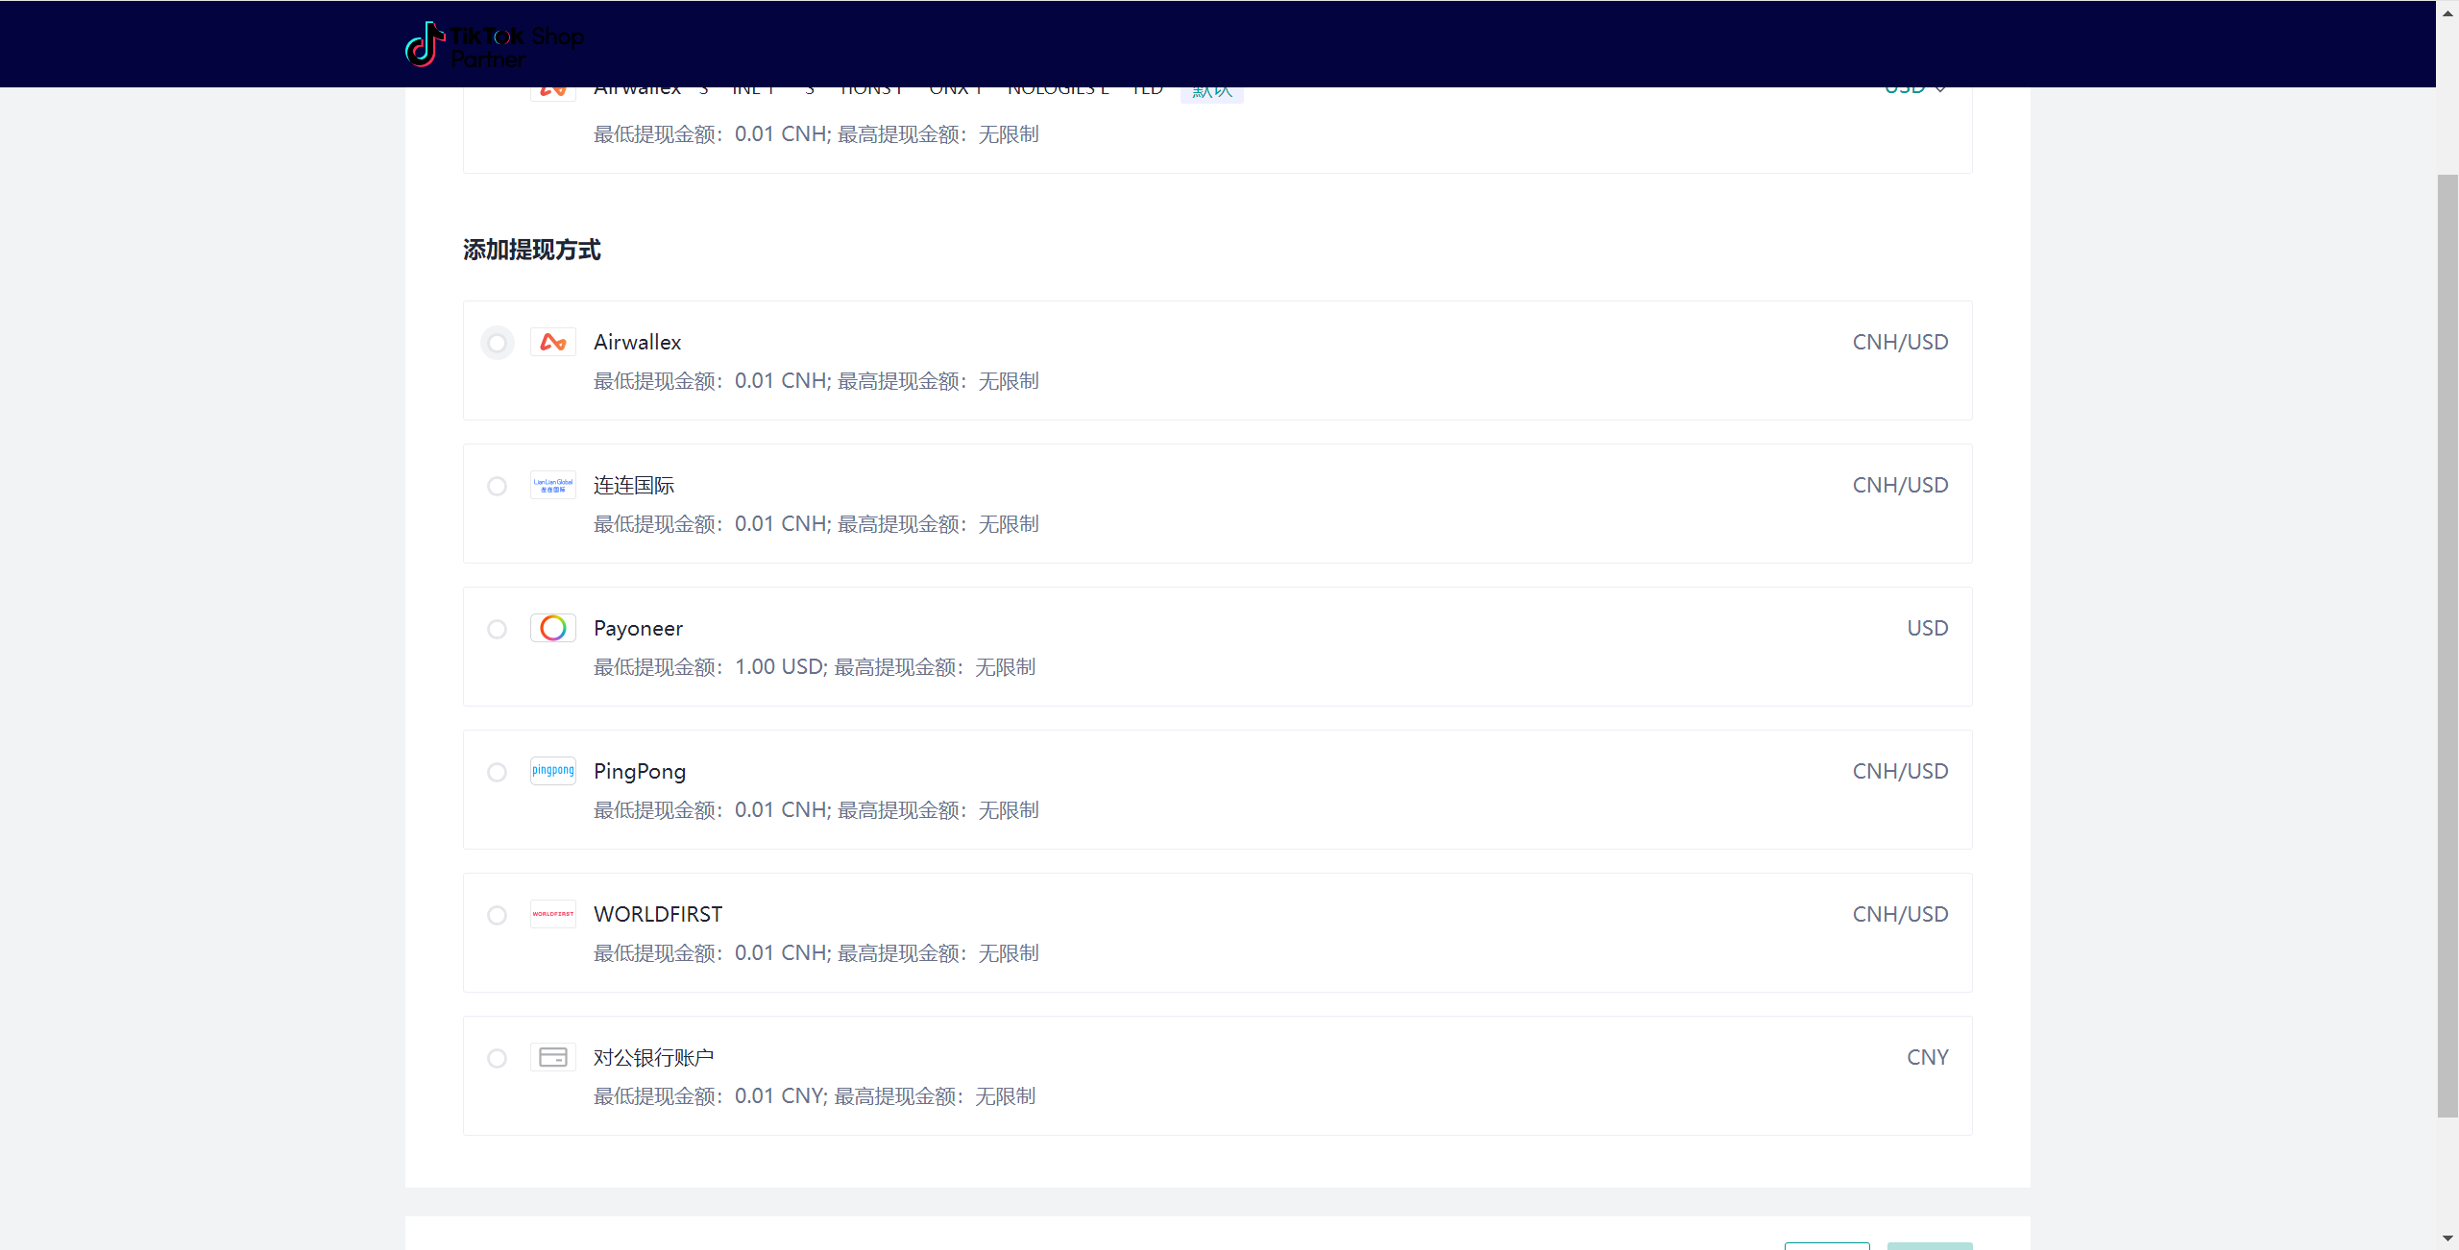This screenshot has height=1250, width=2459.
Task: Select the 连连国际 radio button
Action: pyautogui.click(x=497, y=486)
